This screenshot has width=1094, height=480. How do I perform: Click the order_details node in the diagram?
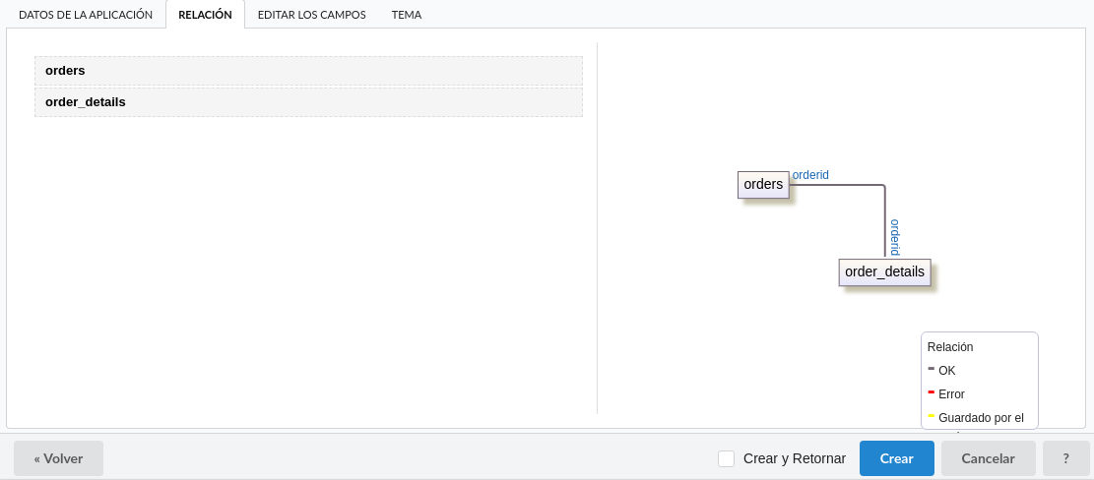tap(884, 272)
